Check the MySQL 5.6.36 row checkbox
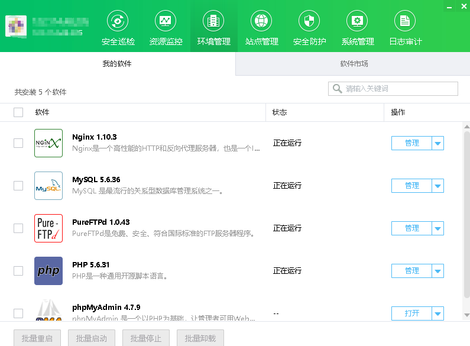The height and width of the screenshot is (346, 470). point(18,186)
